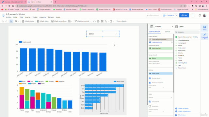Open the Compartir dropdown arrow
Viewport: 209px width, 117px height.
click(x=176, y=15)
